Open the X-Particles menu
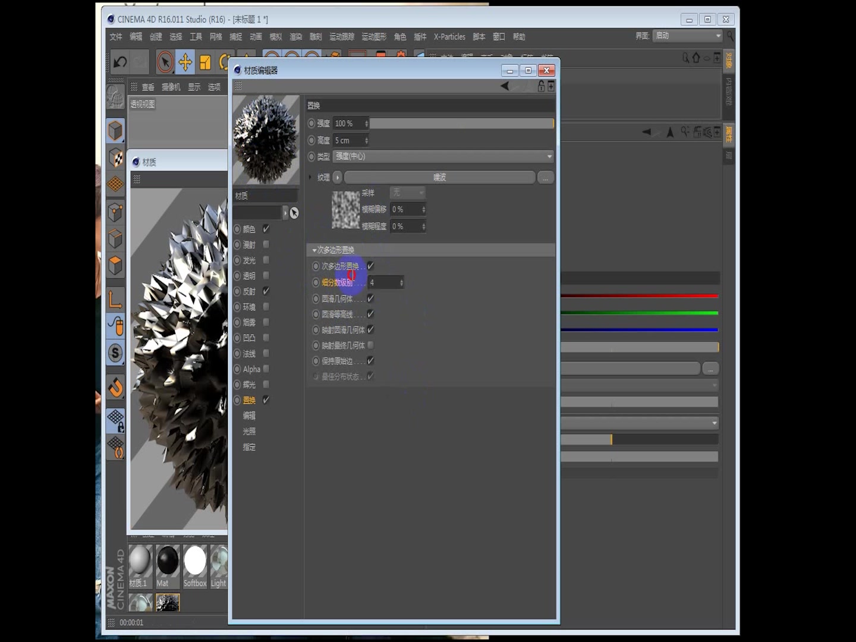Viewport: 856px width, 642px height. coord(449,36)
